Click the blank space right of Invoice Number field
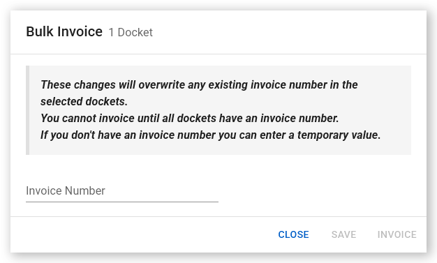Image resolution: width=437 pixels, height=263 pixels. [x=320, y=191]
